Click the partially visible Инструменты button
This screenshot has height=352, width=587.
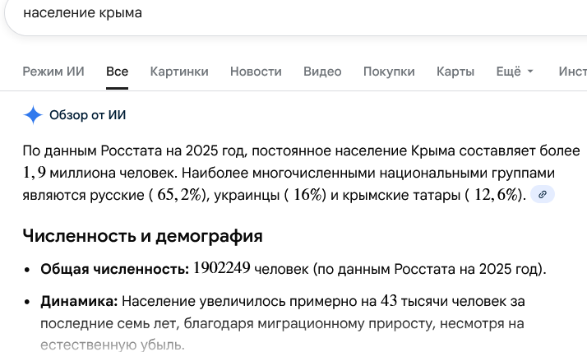click(x=572, y=72)
